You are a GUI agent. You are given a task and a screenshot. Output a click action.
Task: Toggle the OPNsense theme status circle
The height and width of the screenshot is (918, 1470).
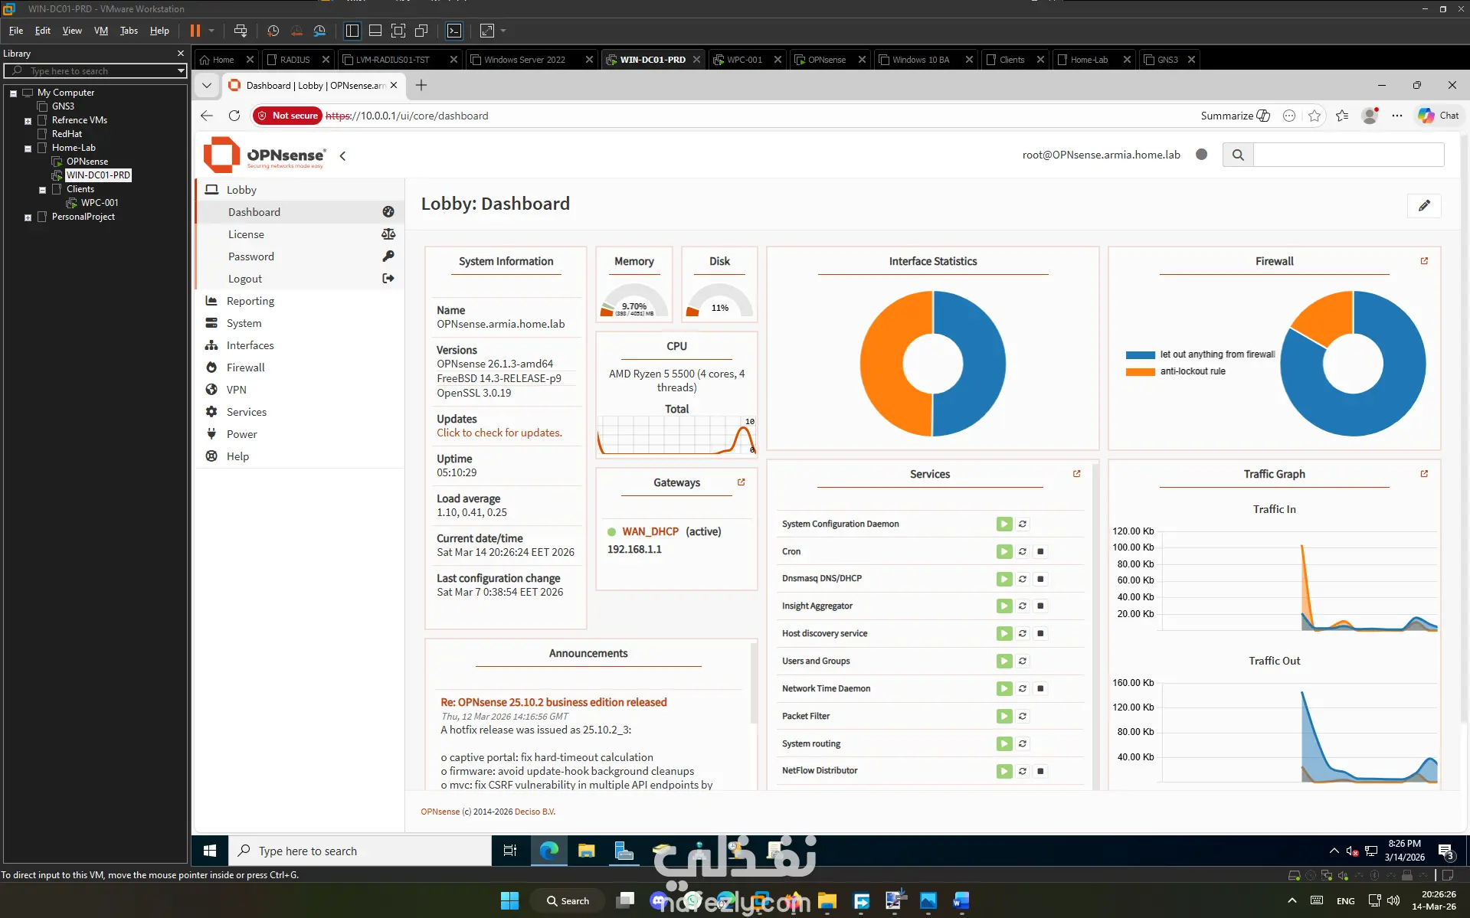1201,155
